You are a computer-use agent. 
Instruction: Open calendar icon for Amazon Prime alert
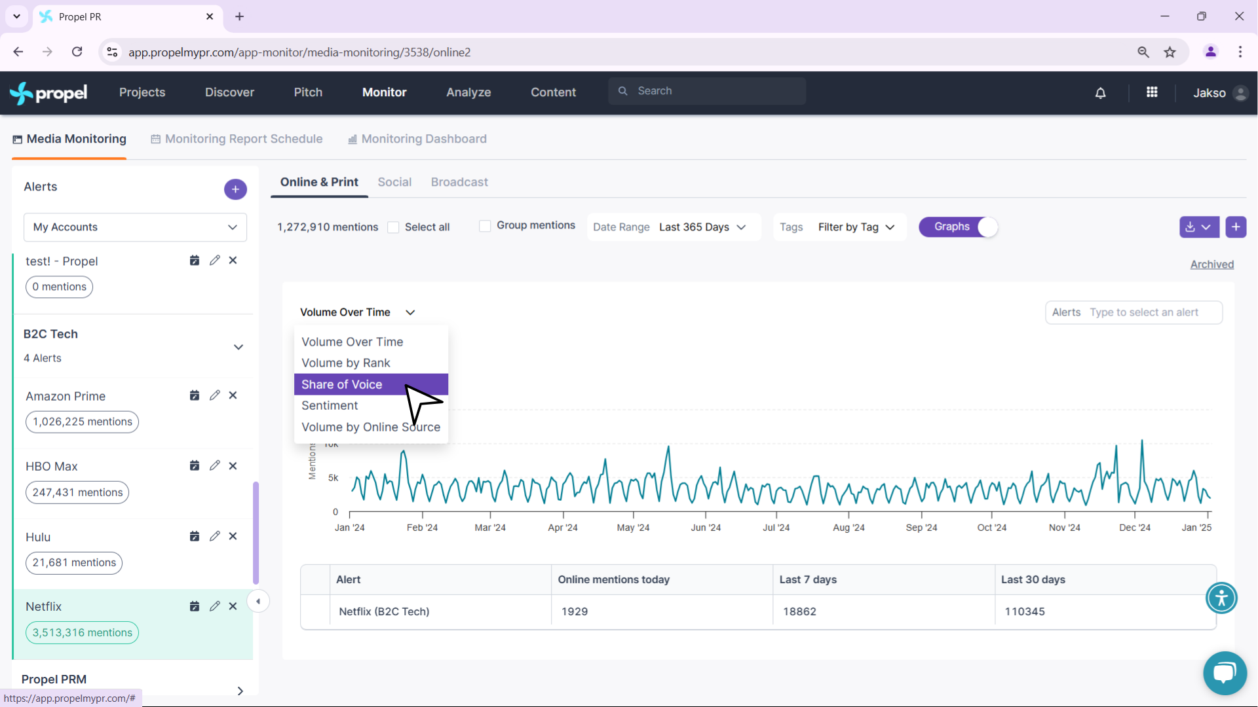click(x=195, y=395)
